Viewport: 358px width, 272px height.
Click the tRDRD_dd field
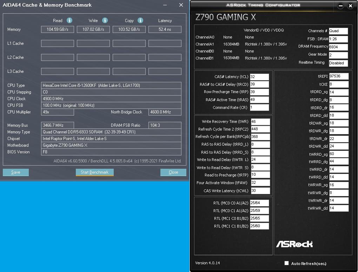339,116
